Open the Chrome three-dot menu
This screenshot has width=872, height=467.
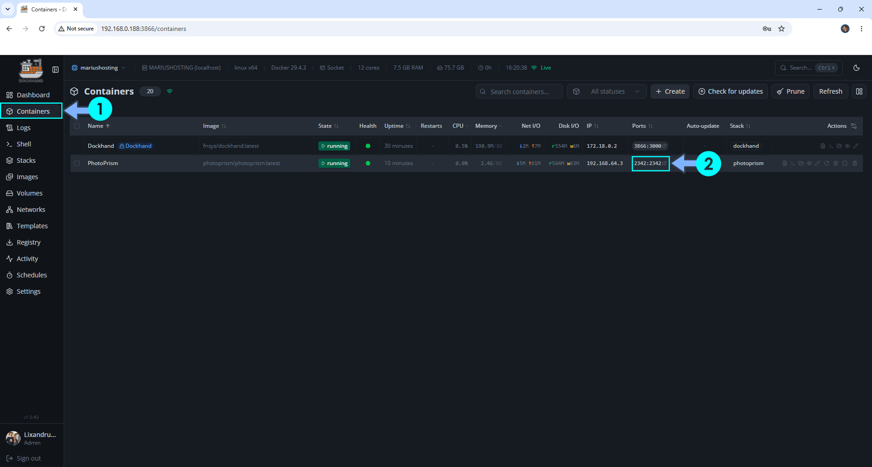pyautogui.click(x=862, y=29)
